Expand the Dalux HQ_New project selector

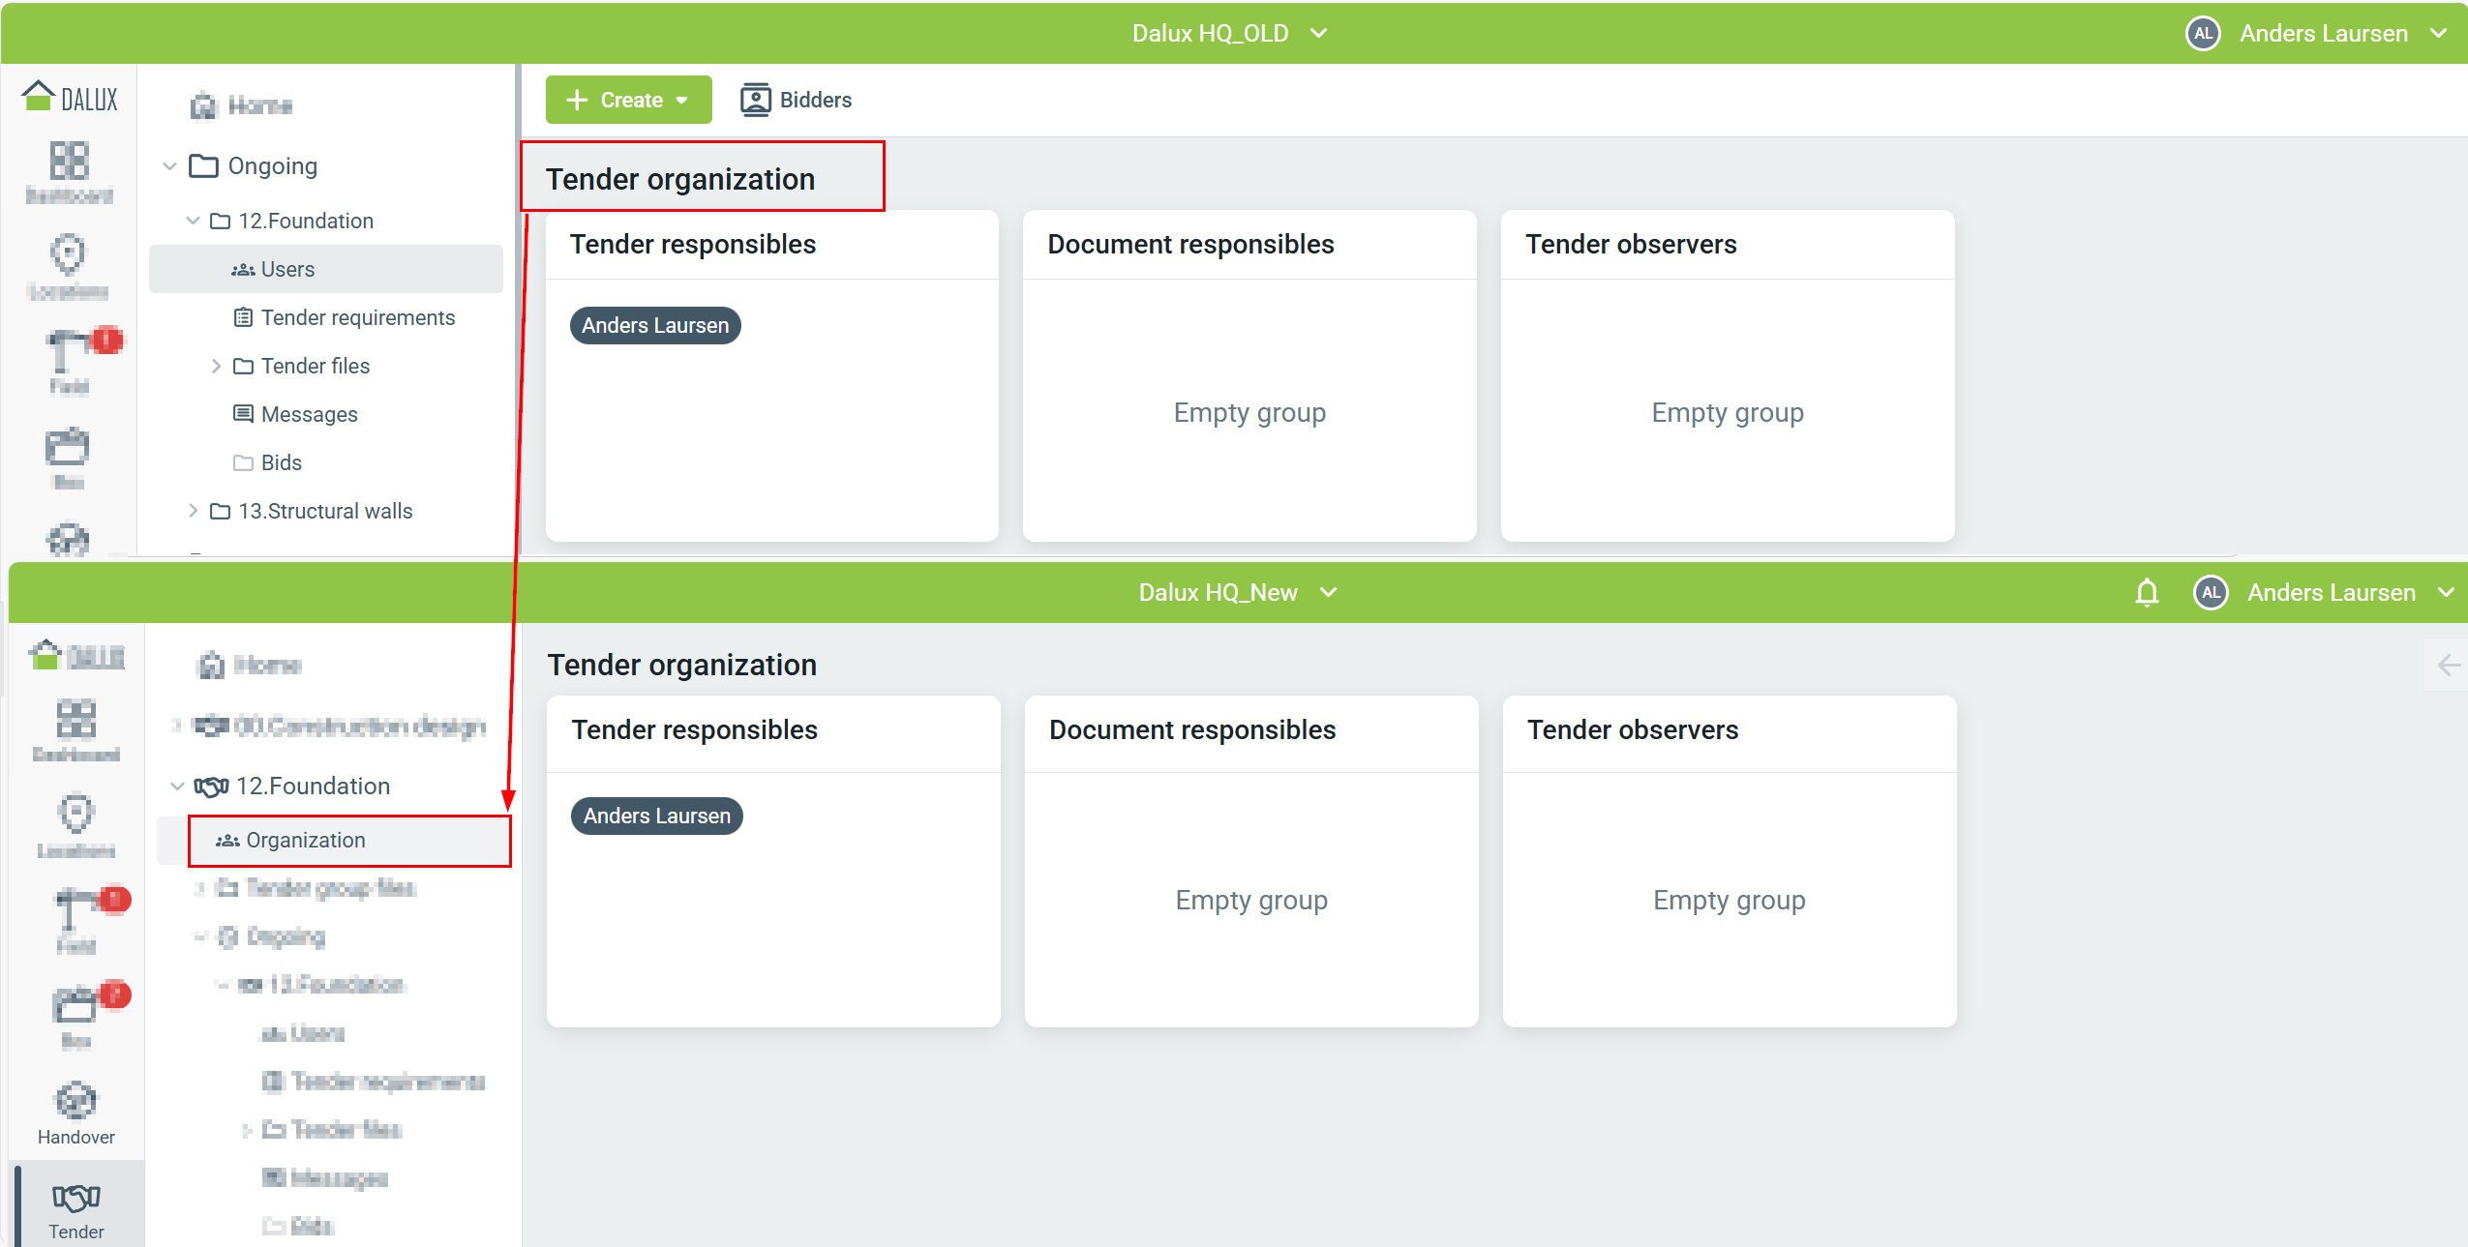[1237, 592]
